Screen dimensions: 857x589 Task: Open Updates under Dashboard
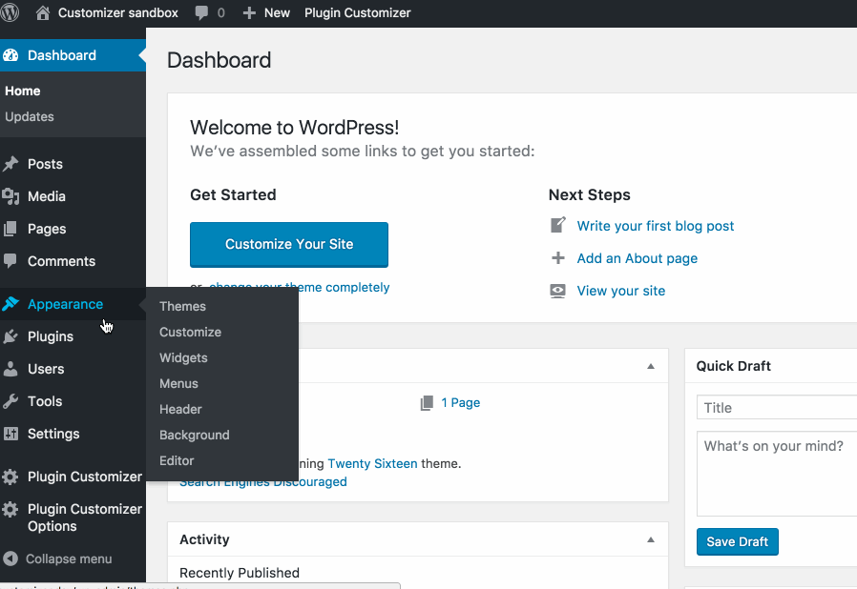click(x=30, y=117)
